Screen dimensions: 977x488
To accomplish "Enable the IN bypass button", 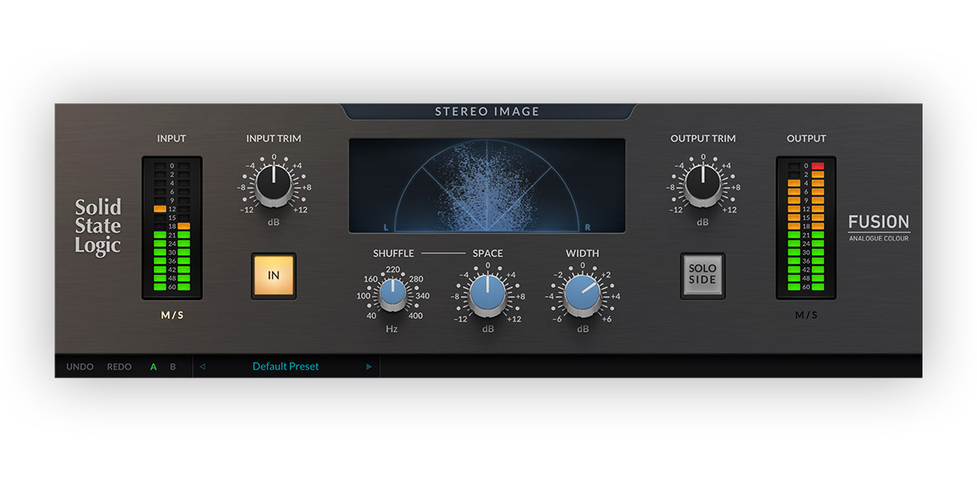I will tap(273, 277).
